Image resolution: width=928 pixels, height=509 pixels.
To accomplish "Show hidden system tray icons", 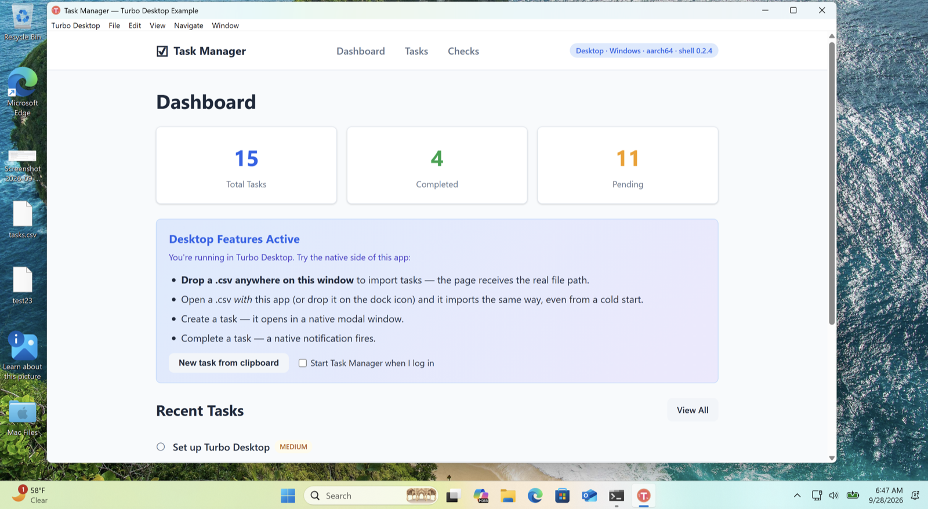I will (797, 496).
